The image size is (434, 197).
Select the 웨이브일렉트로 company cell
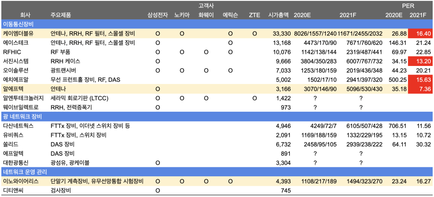click(x=21, y=108)
